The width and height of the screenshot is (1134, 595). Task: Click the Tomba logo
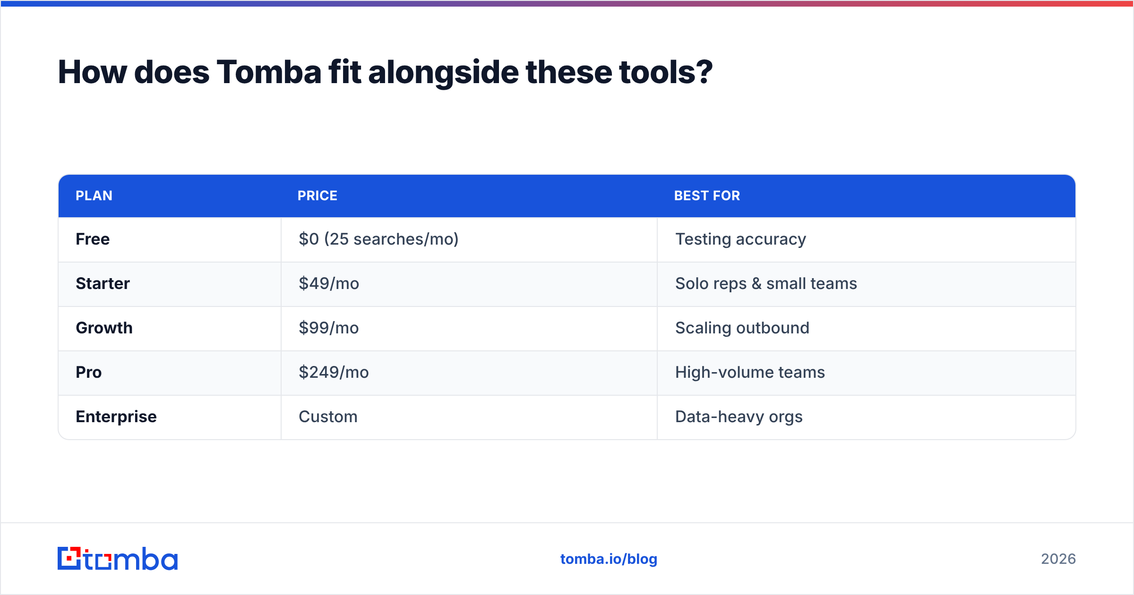click(x=118, y=559)
